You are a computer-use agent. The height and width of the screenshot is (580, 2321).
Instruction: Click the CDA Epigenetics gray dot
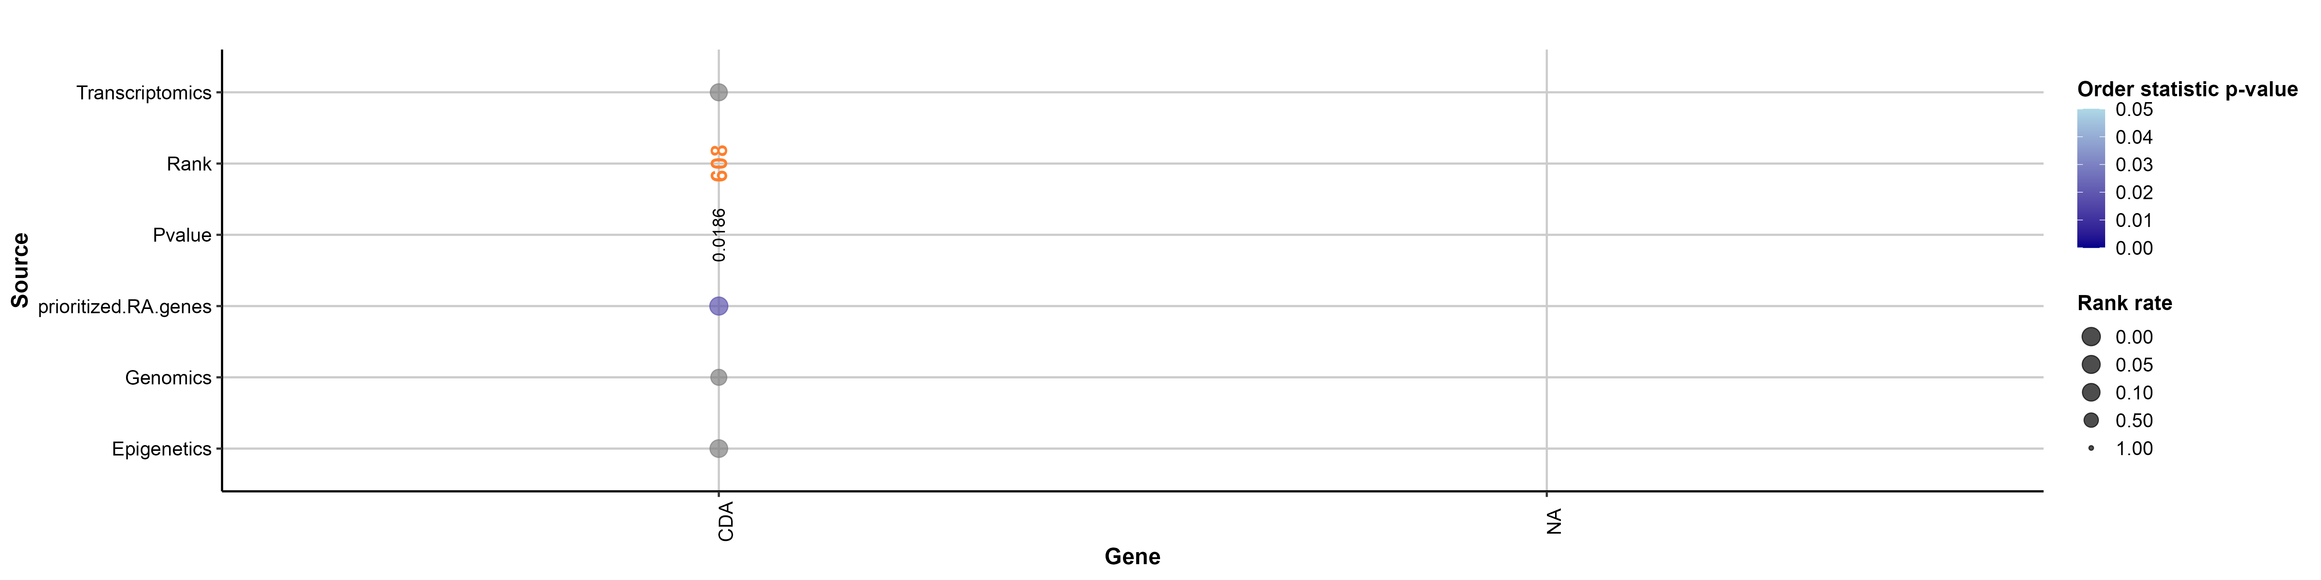pyautogui.click(x=718, y=449)
